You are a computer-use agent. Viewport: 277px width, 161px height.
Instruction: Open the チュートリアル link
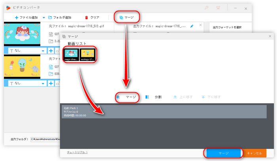[77, 152]
